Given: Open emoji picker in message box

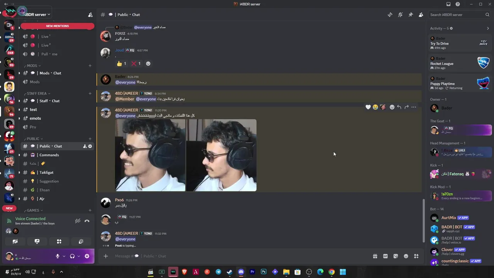Looking at the screenshot, I should point(406,256).
